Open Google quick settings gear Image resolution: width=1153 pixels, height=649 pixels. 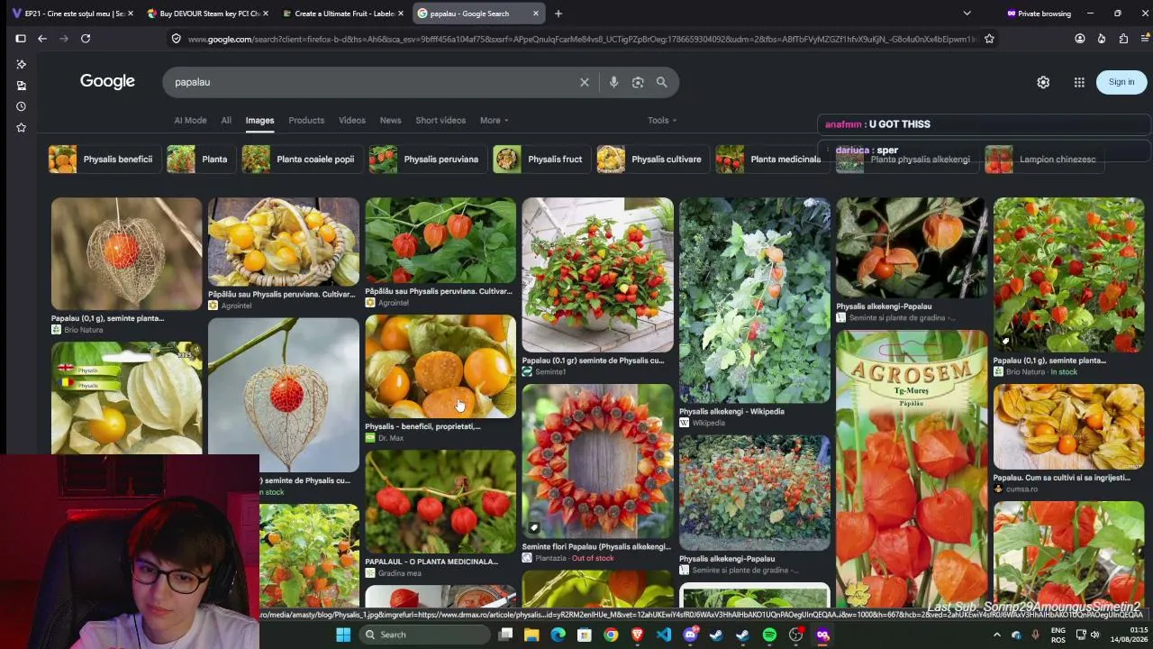click(x=1043, y=82)
